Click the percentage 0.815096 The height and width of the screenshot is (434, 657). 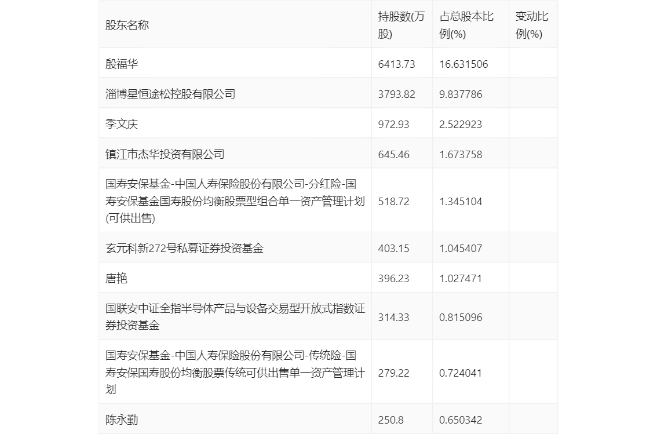coord(461,317)
